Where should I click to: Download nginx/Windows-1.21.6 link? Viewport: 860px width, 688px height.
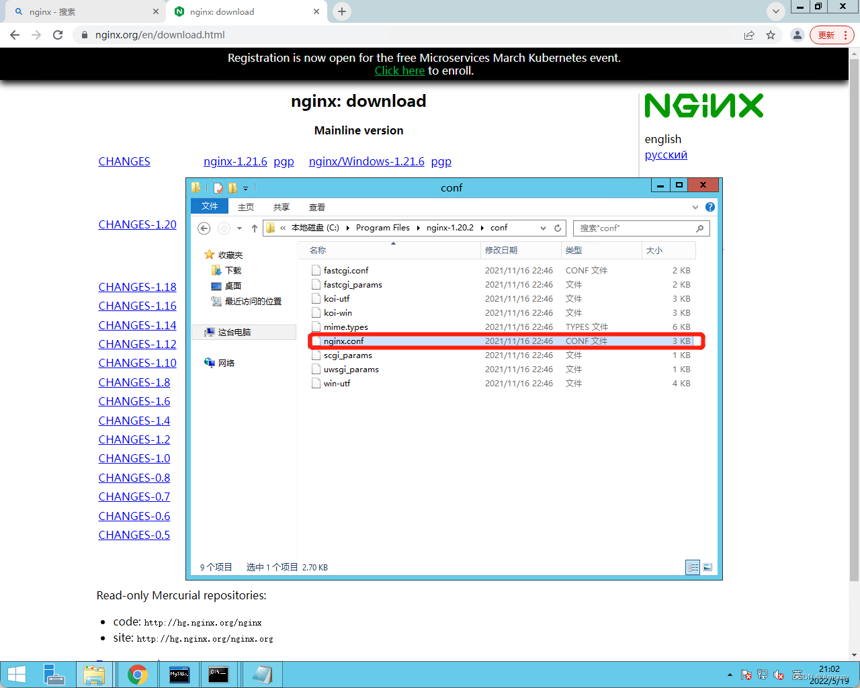367,161
